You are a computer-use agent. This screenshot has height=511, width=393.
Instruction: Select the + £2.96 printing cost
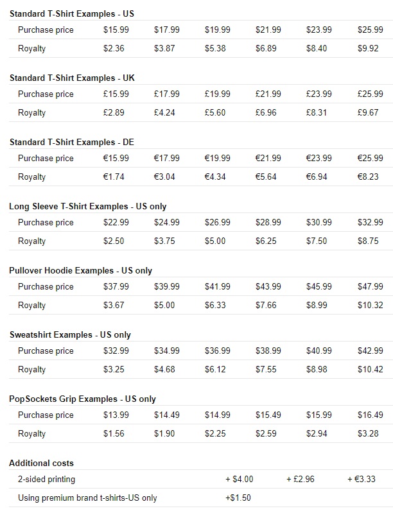pyautogui.click(x=301, y=479)
